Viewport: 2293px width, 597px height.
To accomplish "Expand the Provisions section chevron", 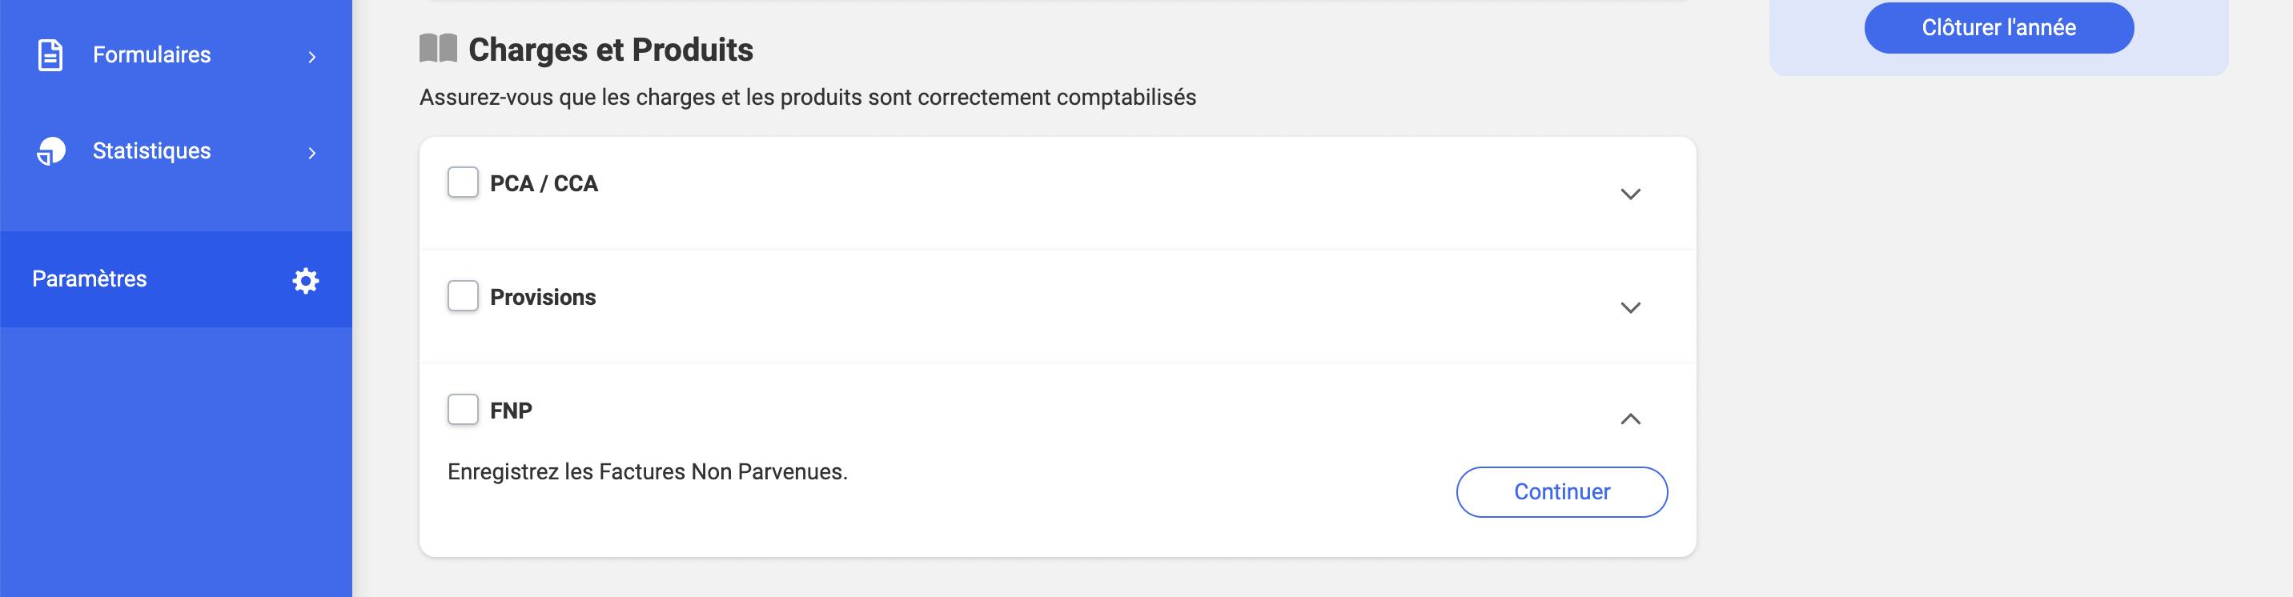I will [1630, 308].
